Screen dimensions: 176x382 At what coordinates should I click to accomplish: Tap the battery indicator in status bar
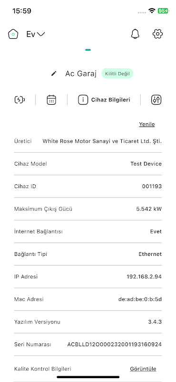(x=163, y=11)
